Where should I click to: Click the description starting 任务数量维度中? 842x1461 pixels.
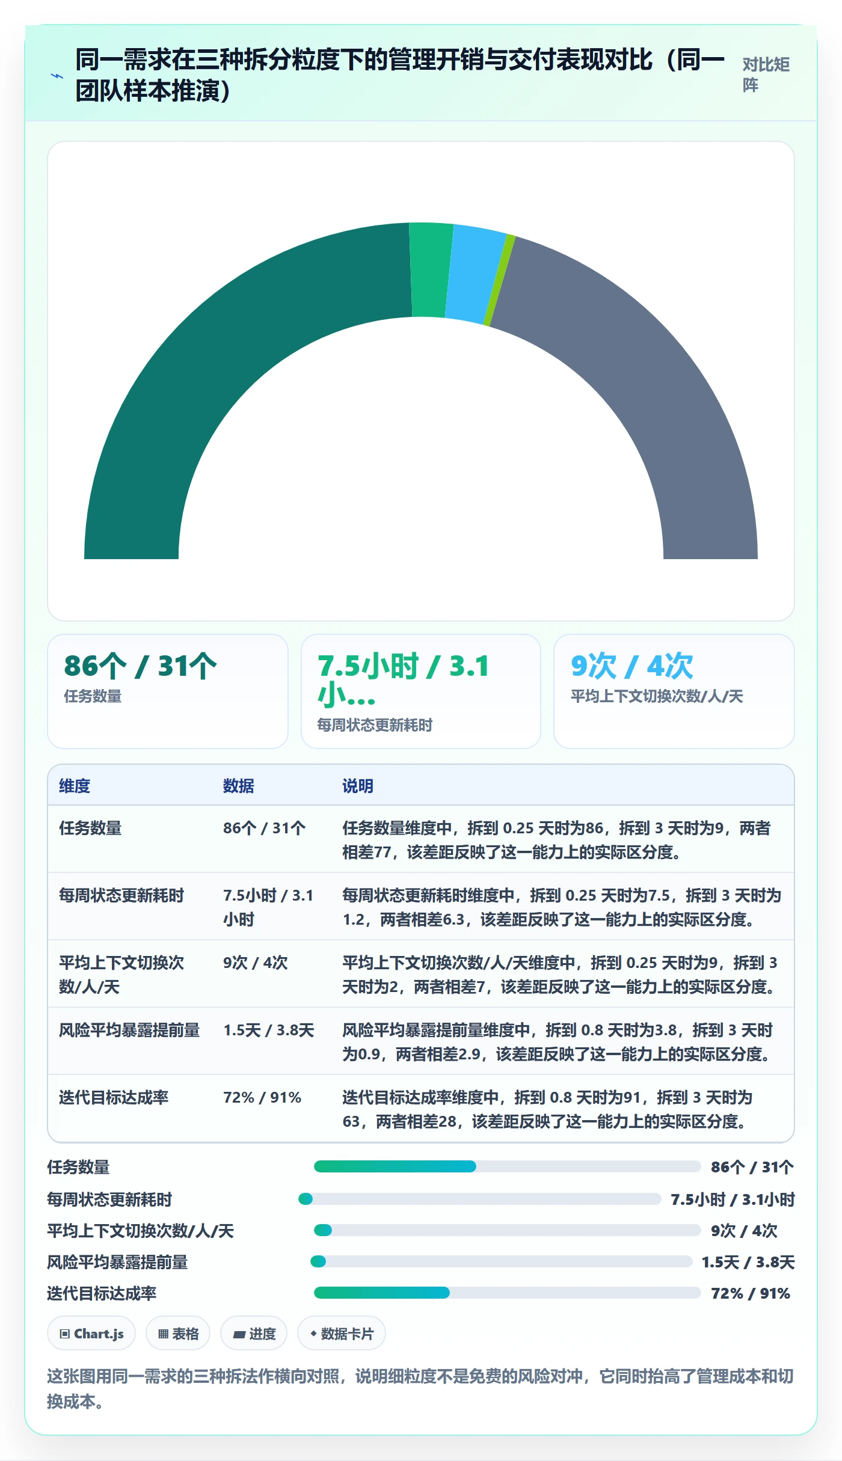tap(556, 840)
